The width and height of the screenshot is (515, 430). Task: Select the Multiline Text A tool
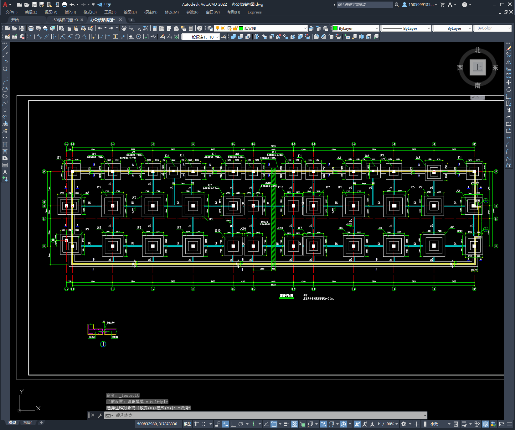5,172
